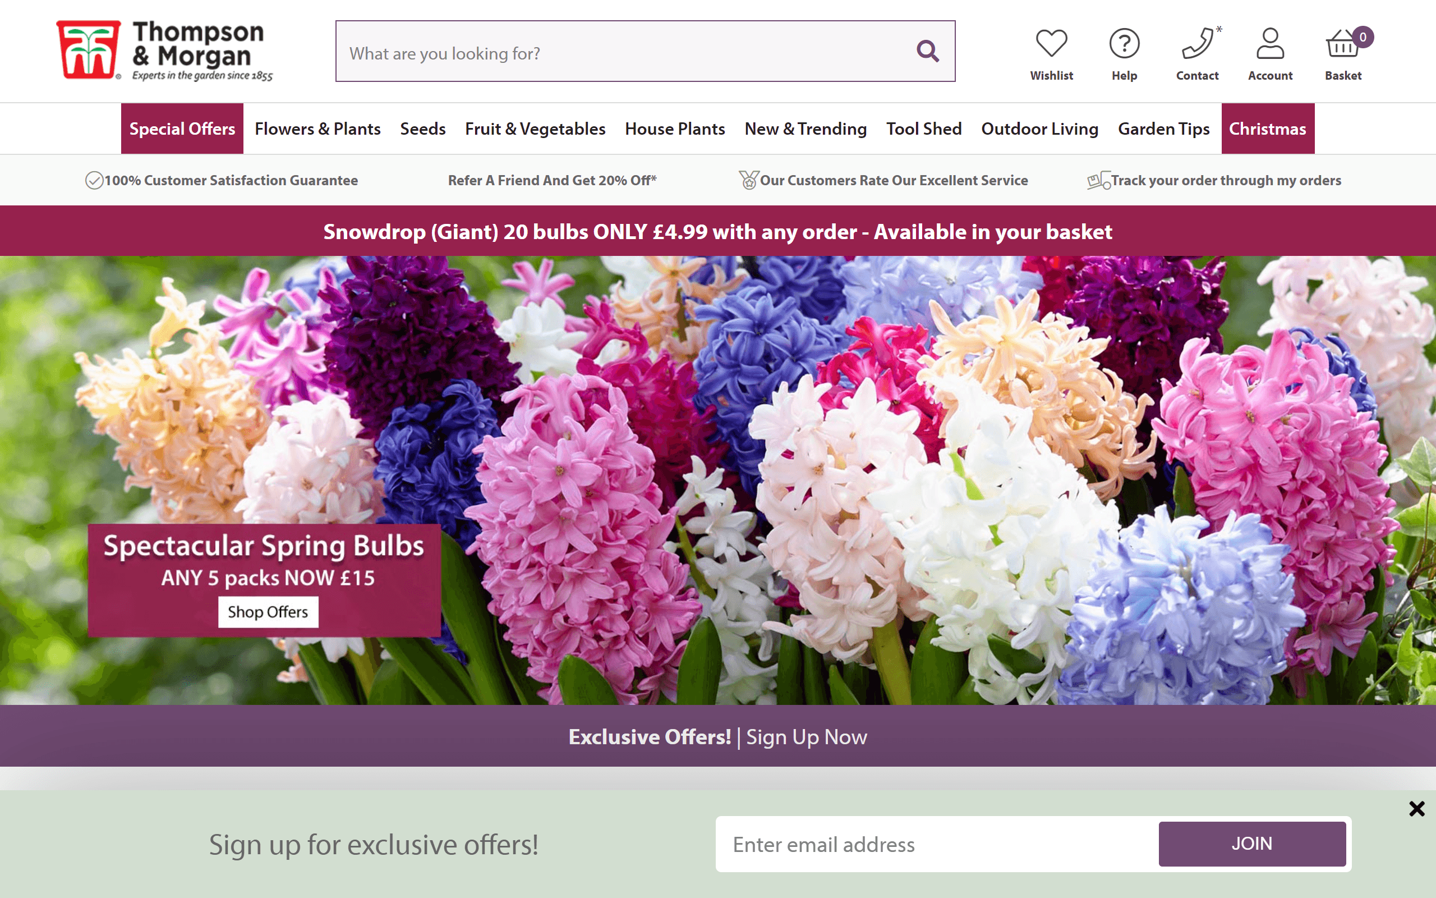The height and width of the screenshot is (898, 1436).
Task: Click the JOIN button
Action: [x=1252, y=844]
